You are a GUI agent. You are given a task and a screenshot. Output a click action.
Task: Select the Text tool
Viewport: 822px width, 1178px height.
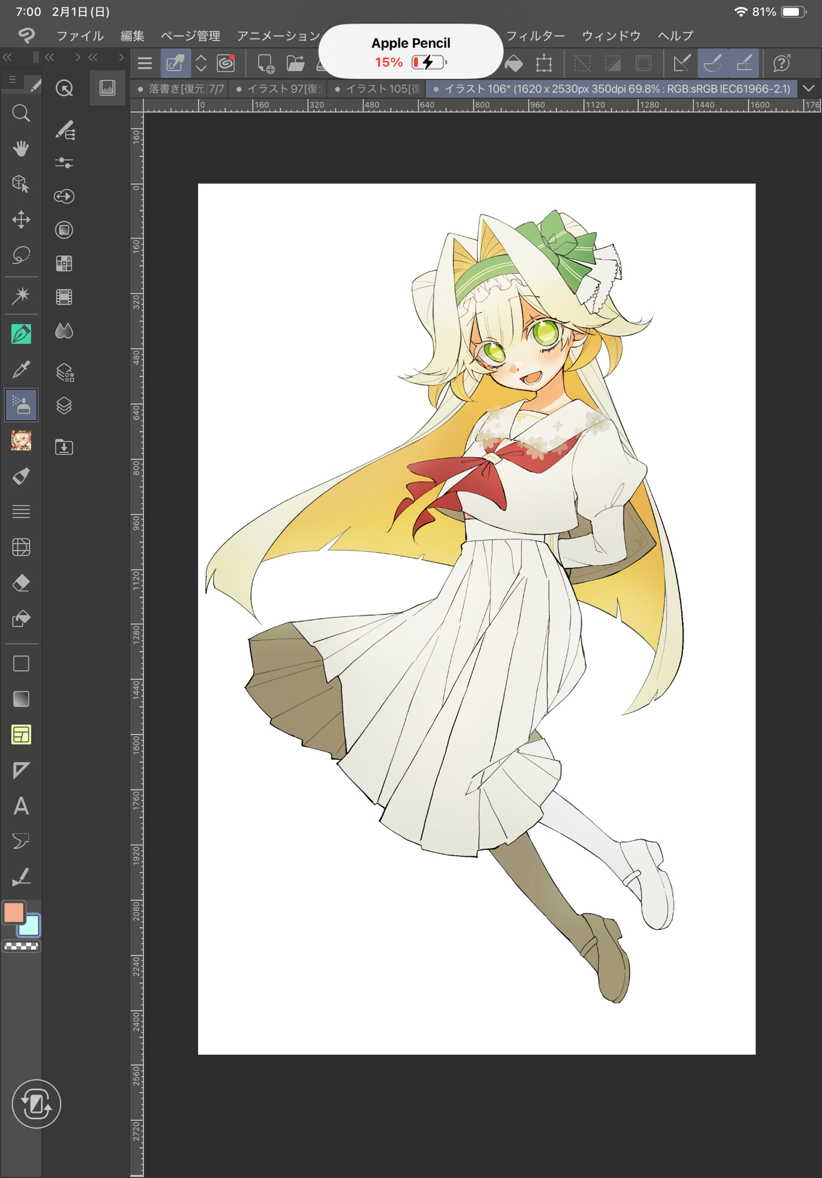coord(21,806)
